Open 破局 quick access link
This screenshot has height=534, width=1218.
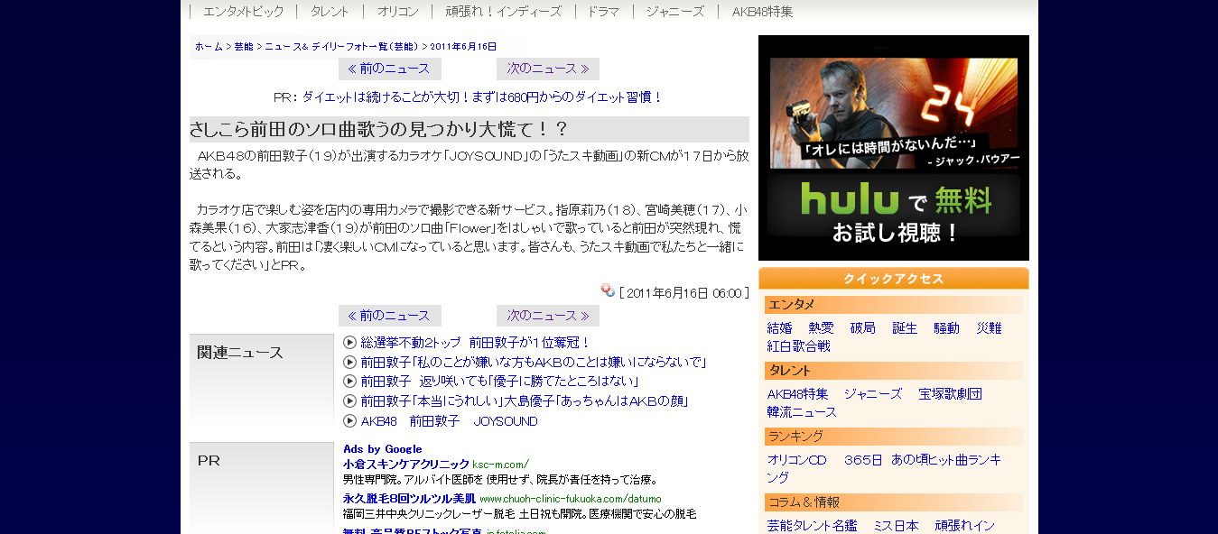(863, 328)
